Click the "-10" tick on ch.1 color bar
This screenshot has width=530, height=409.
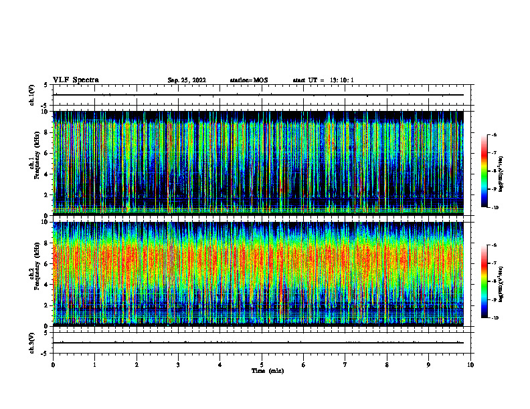[495, 208]
